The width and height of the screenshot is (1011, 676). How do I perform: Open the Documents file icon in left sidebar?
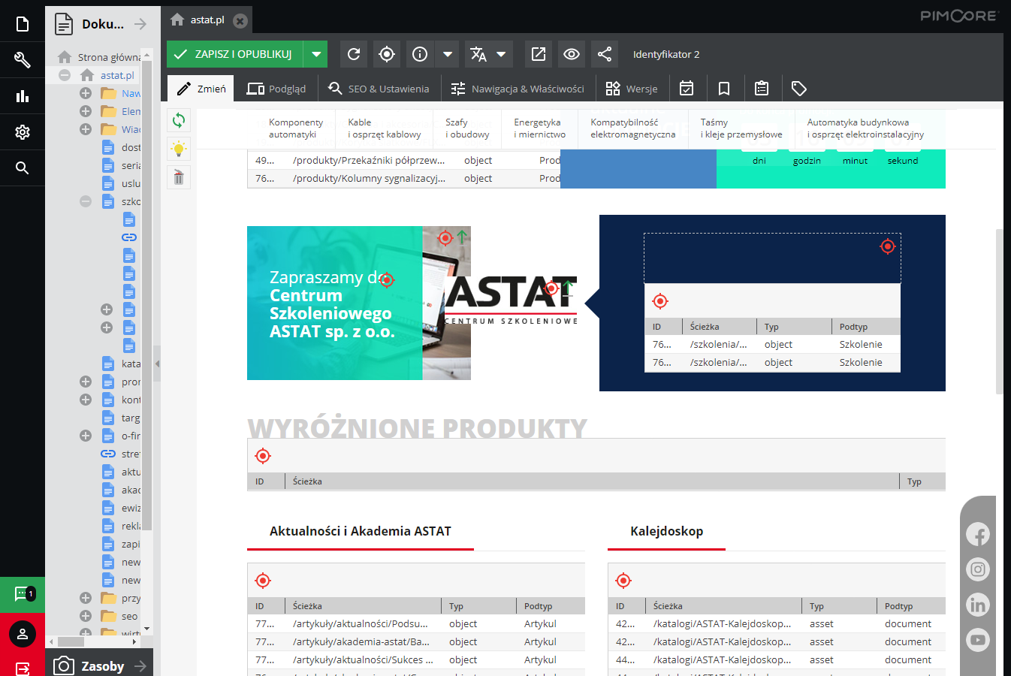(x=23, y=24)
